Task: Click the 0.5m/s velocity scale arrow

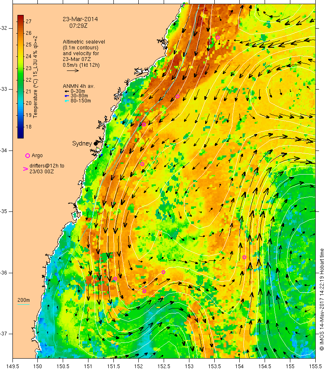Action: (73, 70)
